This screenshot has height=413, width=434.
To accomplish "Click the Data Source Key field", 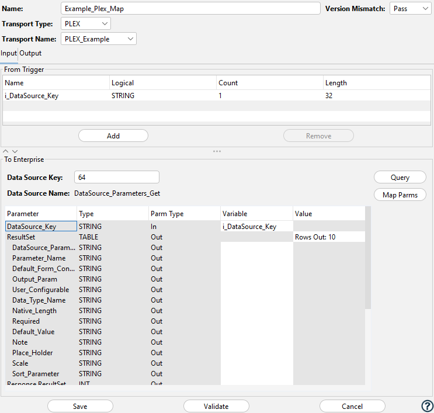I will click(x=116, y=177).
